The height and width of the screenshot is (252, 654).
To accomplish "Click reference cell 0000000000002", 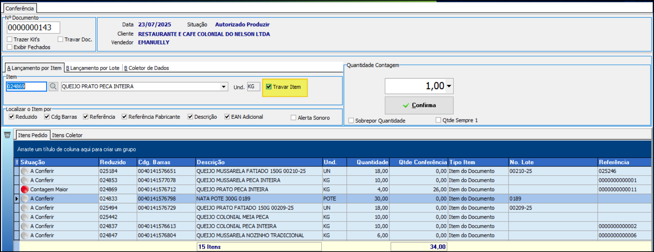I will [625, 226].
